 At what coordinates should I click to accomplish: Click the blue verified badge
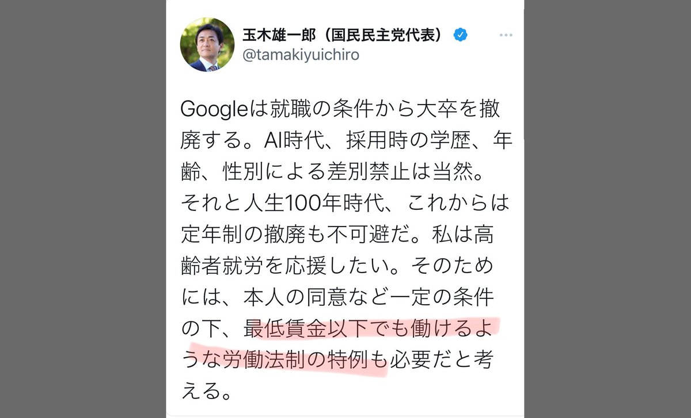pyautogui.click(x=461, y=35)
